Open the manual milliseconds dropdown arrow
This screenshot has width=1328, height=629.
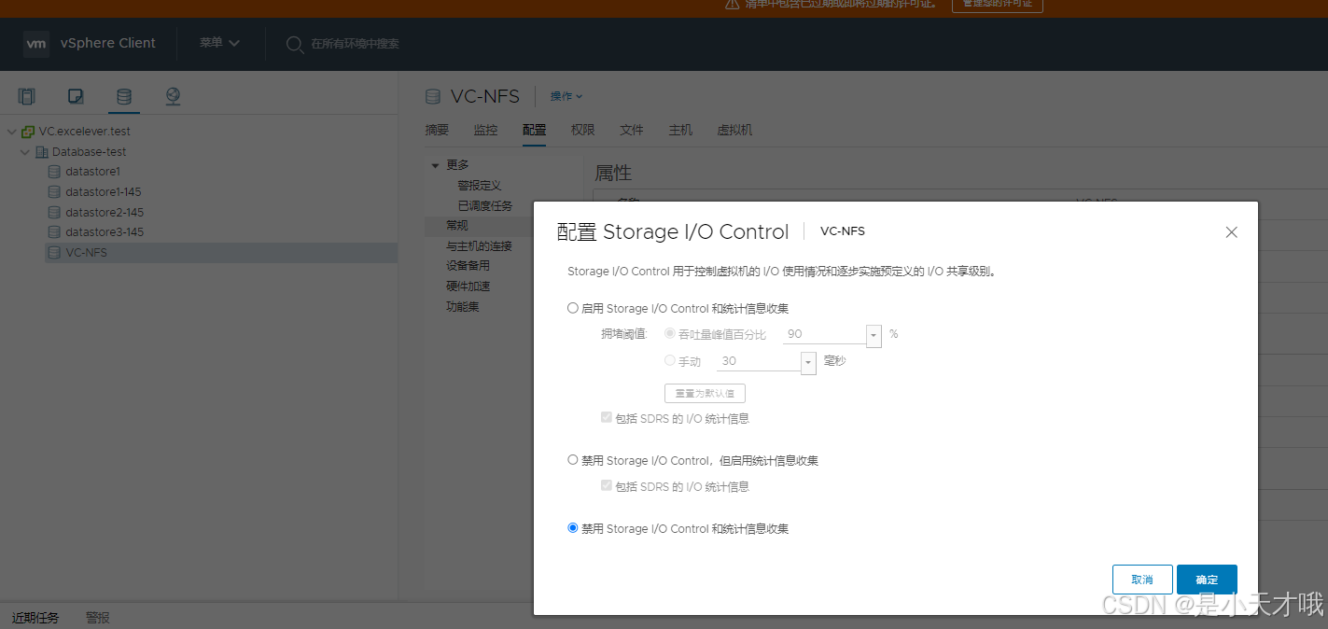pyautogui.click(x=808, y=362)
